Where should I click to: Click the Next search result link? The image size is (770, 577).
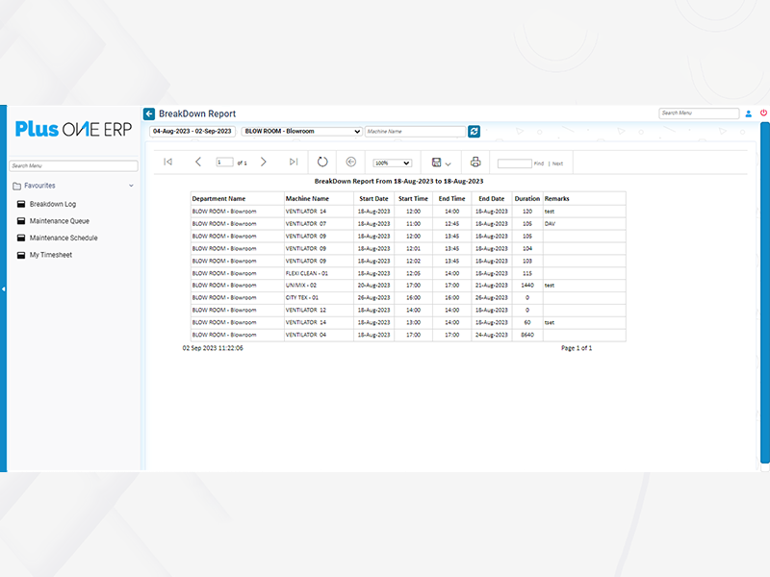557,163
